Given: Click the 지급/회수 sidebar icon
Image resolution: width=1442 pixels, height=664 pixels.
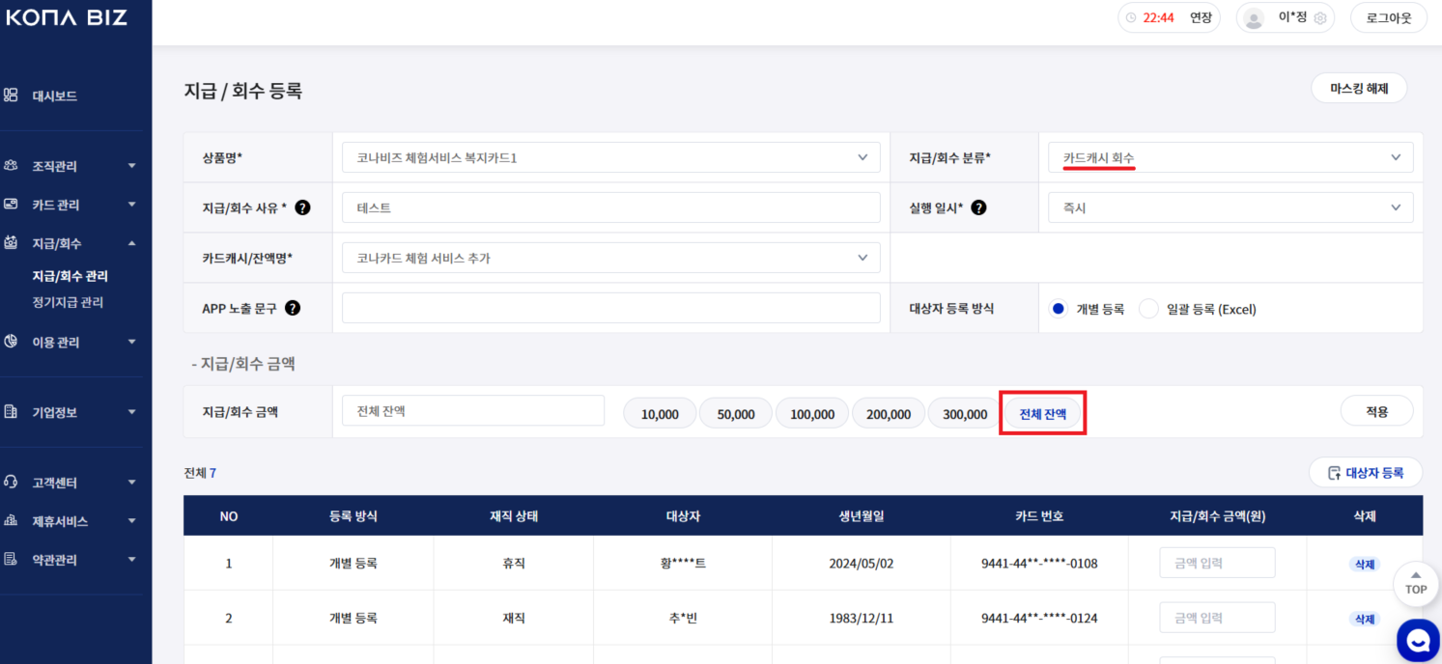Looking at the screenshot, I should tap(12, 243).
